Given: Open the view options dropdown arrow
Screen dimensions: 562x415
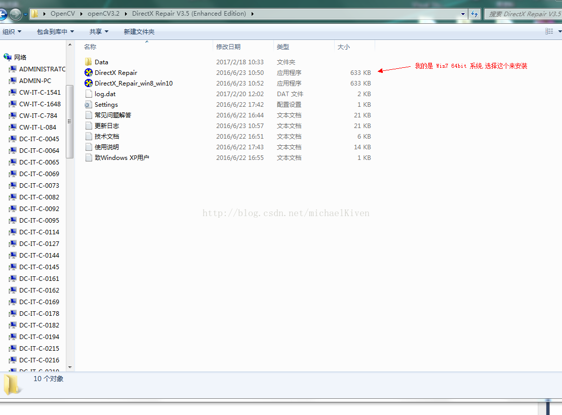Looking at the screenshot, I should point(559,31).
